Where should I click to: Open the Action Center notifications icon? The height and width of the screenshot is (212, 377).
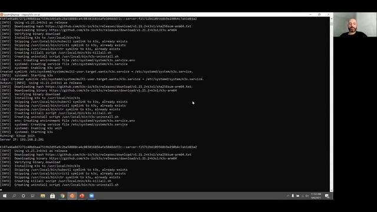327,196
